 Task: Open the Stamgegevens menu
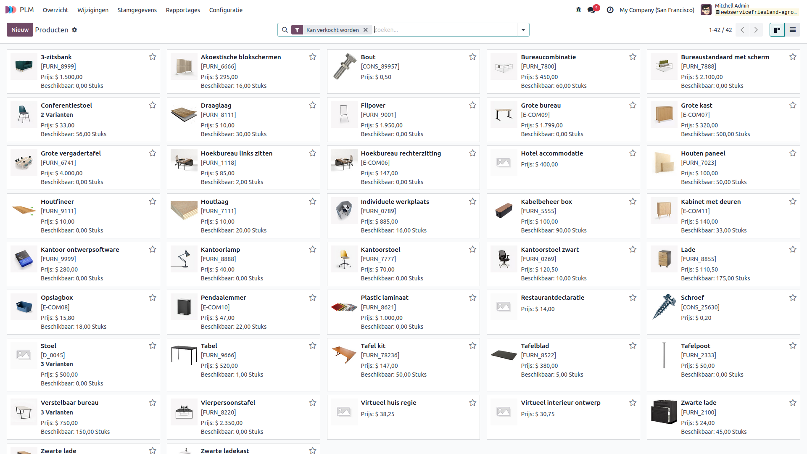click(x=137, y=10)
